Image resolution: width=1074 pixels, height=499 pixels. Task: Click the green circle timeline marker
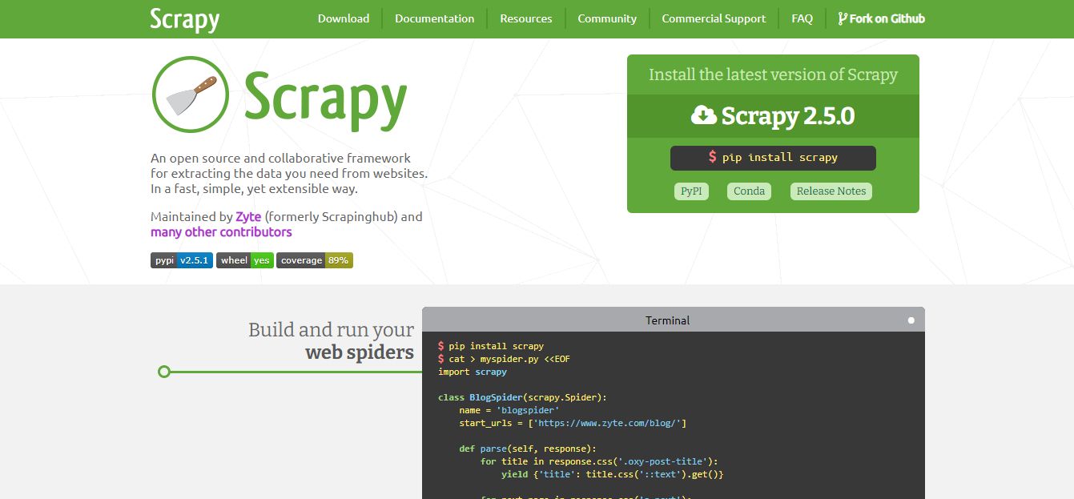(164, 372)
